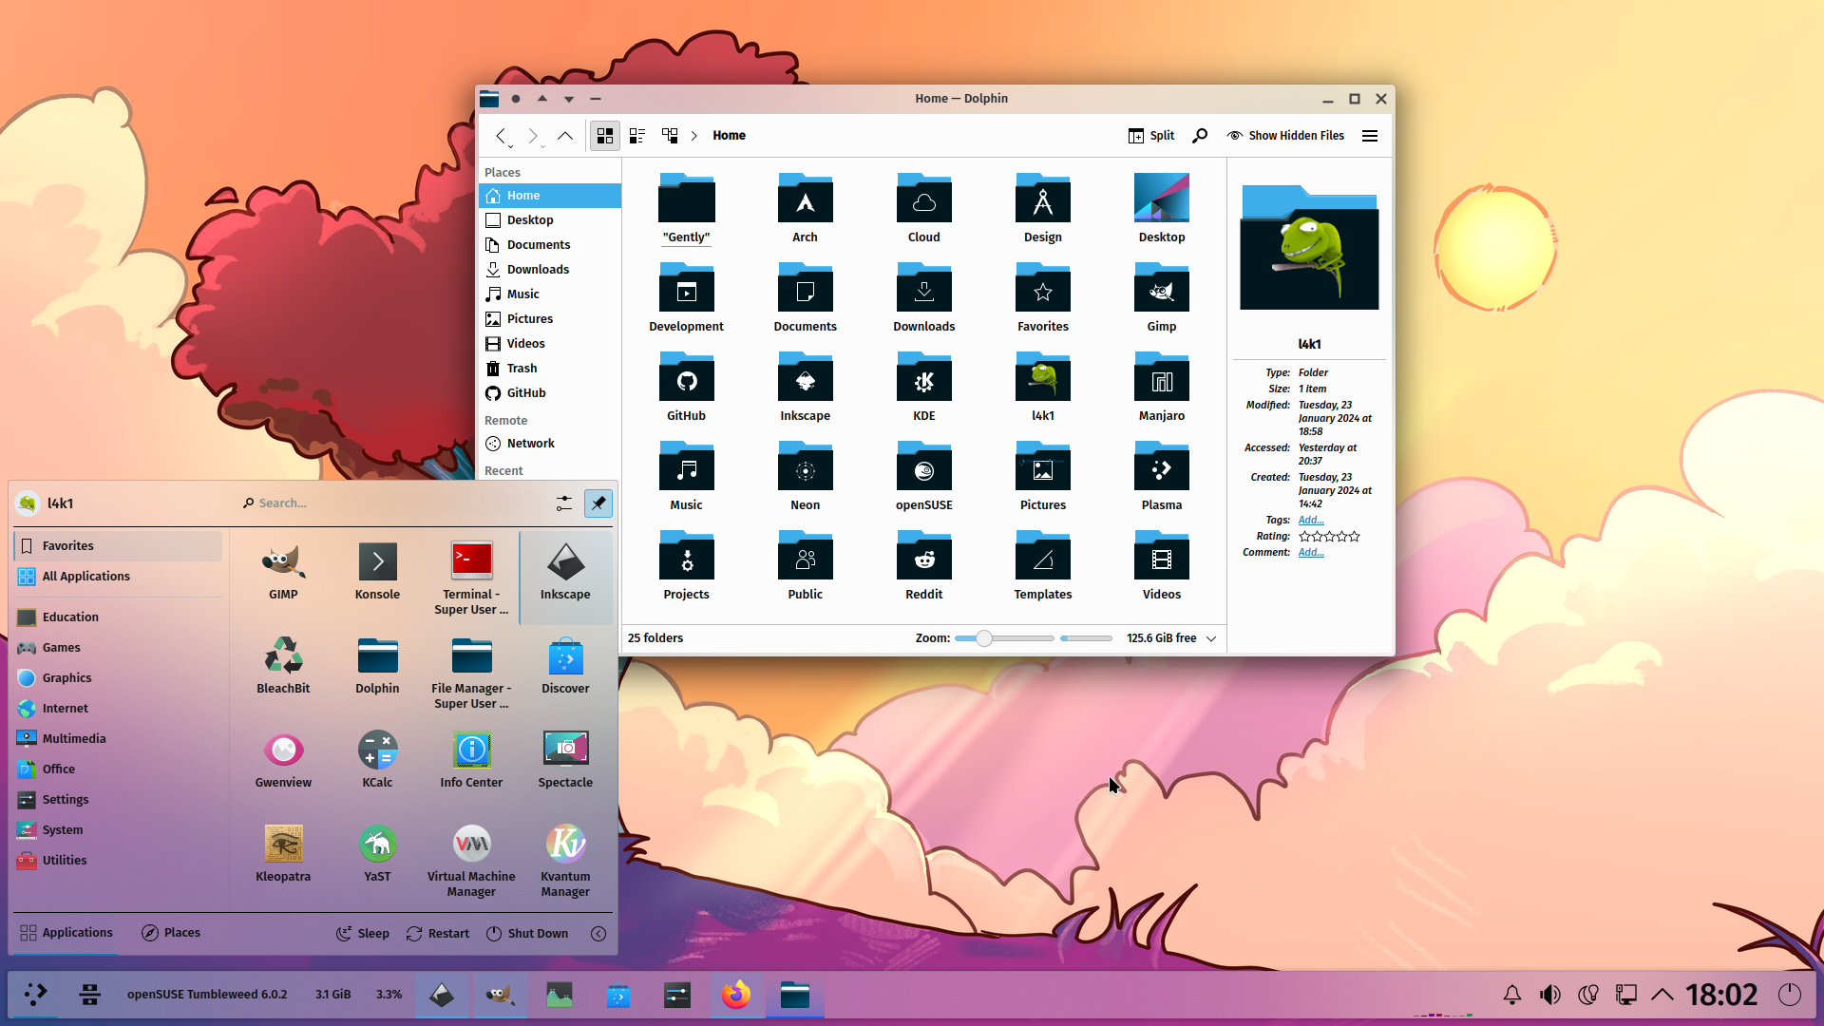
Task: Click the keep-below arrow in the Dolphin titlebar
Action: (x=569, y=99)
